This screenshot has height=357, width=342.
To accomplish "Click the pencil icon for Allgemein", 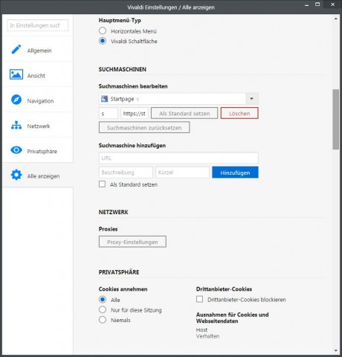I will 16,49.
